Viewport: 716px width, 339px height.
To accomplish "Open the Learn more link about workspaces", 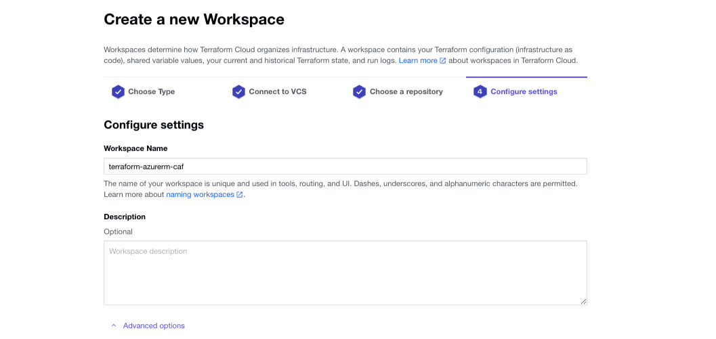I will 417,61.
